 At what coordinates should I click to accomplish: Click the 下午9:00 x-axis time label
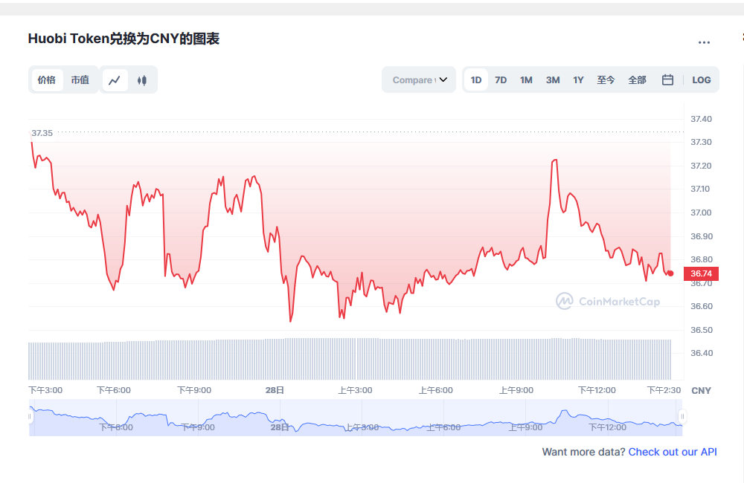click(x=194, y=390)
